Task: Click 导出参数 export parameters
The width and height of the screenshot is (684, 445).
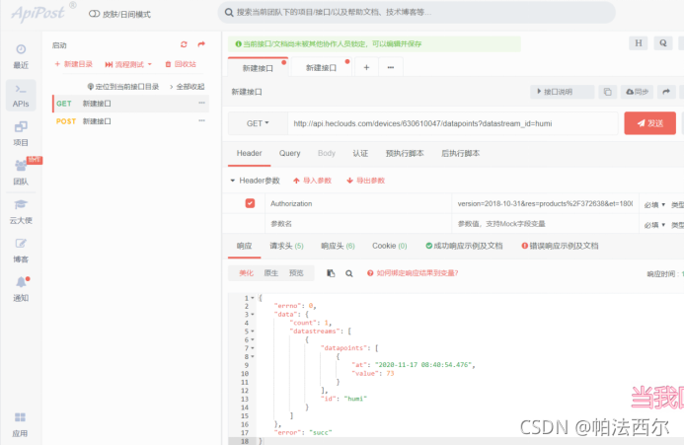Action: [365, 181]
